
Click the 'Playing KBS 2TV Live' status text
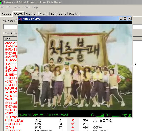(43, 115)
